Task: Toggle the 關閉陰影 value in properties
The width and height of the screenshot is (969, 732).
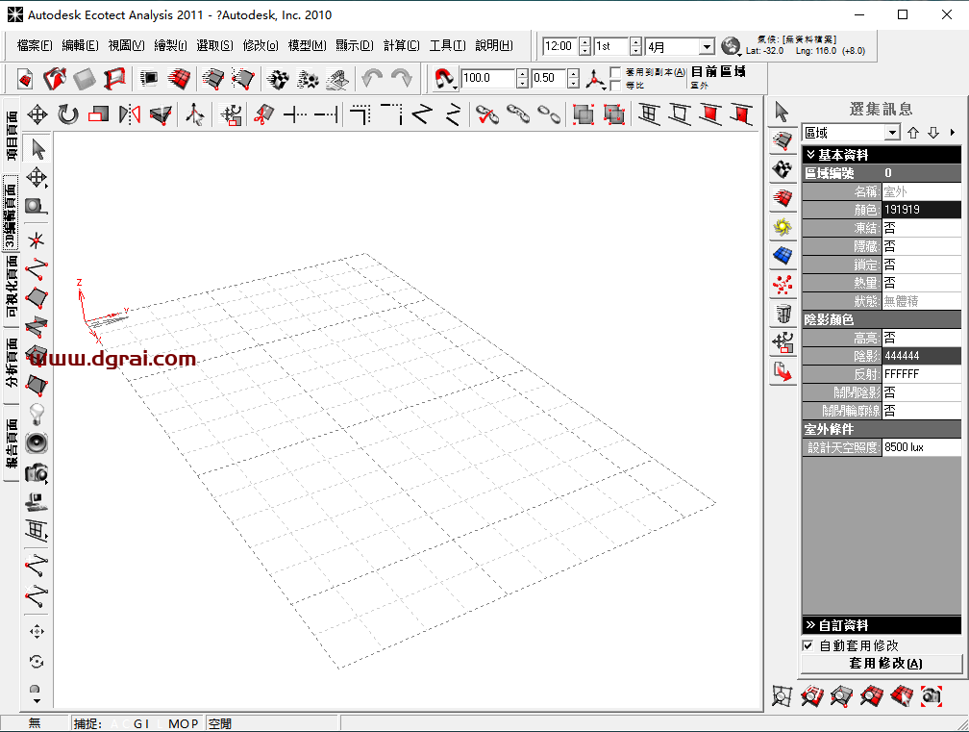Action: click(x=921, y=391)
